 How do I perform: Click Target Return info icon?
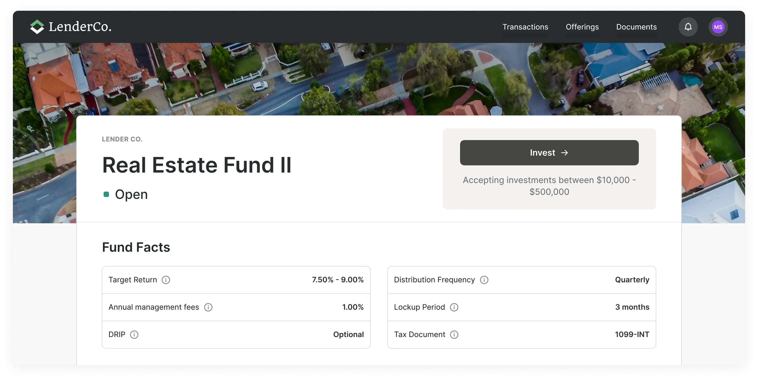(x=166, y=280)
